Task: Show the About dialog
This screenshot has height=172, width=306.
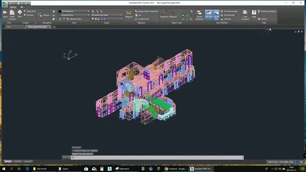Action: [x=262, y=19]
